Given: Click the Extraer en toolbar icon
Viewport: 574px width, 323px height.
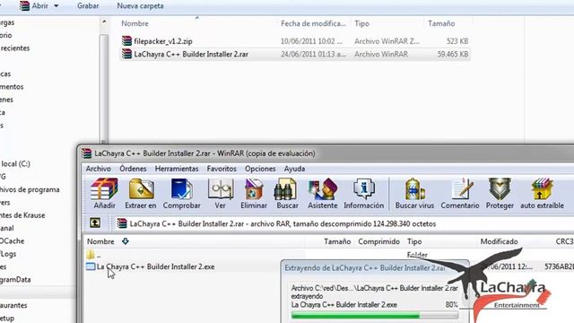Looking at the screenshot, I should 141,194.
